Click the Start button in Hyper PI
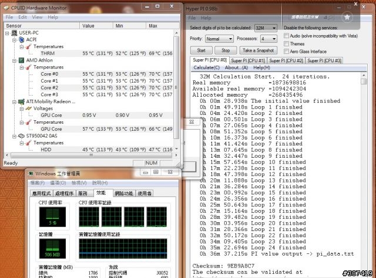Screen dimensions: 376x278 click(201, 50)
